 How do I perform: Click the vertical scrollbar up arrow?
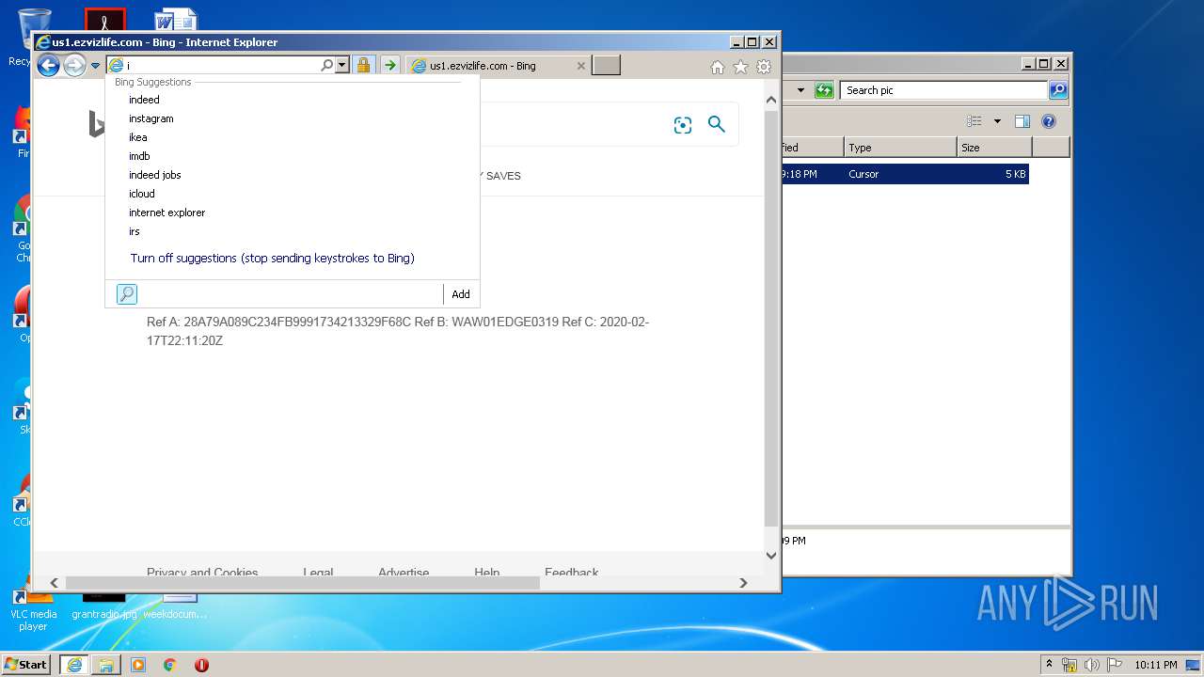(771, 100)
